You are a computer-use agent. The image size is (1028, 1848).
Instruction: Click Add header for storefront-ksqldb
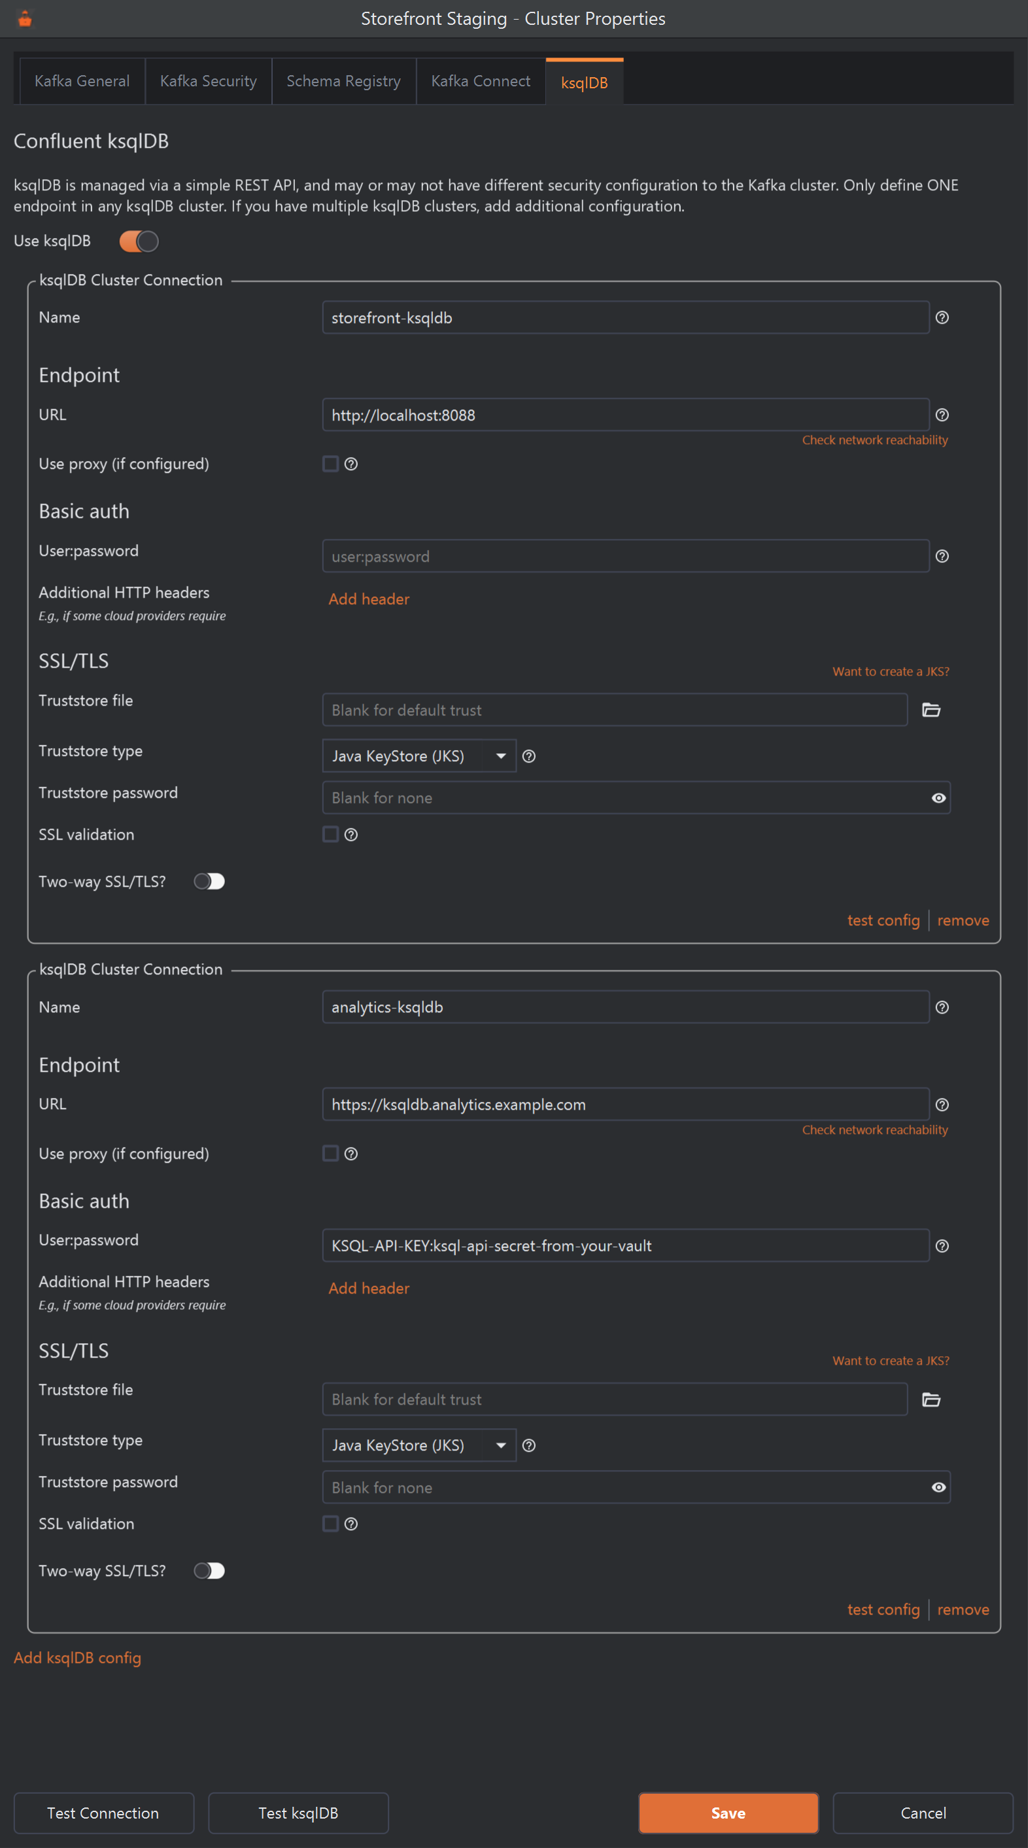tap(369, 599)
